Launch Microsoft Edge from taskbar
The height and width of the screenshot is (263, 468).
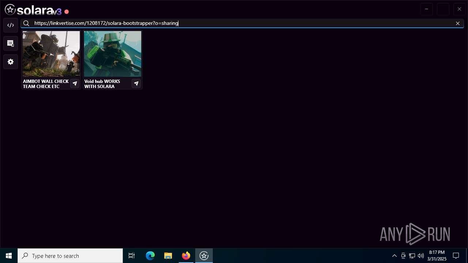[x=150, y=256]
